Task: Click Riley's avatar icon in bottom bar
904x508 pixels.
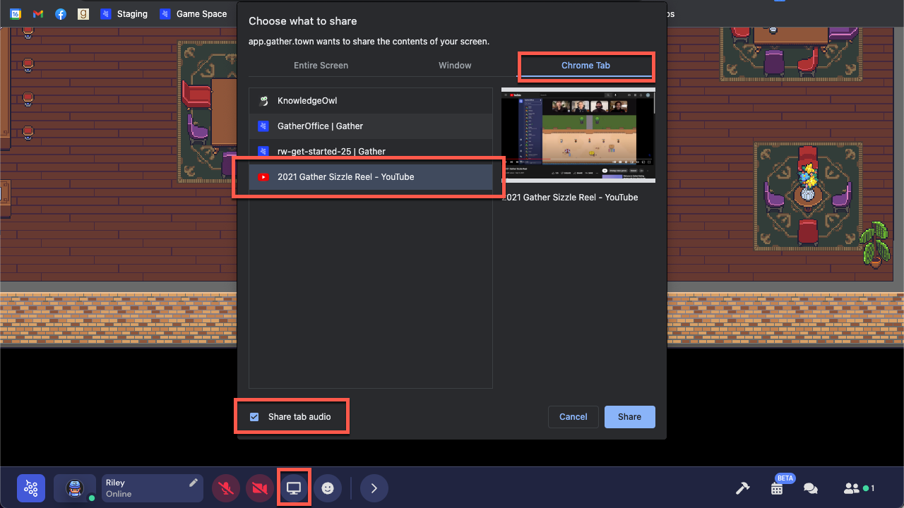Action: tap(75, 488)
